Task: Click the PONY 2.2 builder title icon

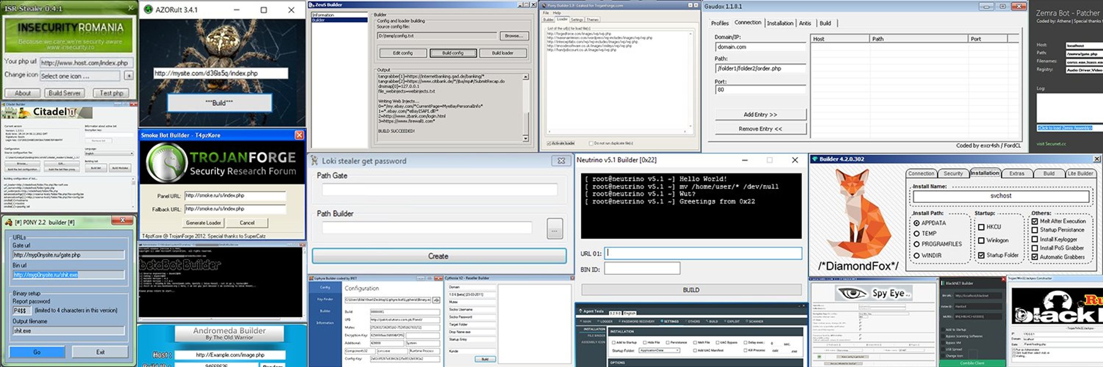Action: [8, 222]
